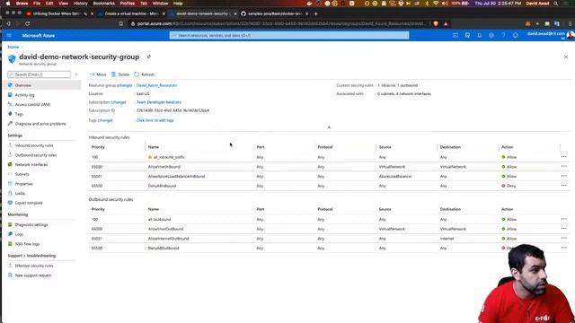Collapse the resource sidebar menu
The height and width of the screenshot is (323, 575).
click(x=76, y=74)
